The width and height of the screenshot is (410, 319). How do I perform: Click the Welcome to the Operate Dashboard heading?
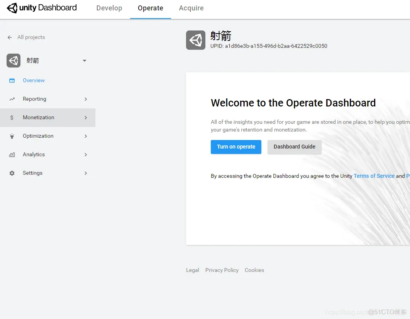click(293, 103)
